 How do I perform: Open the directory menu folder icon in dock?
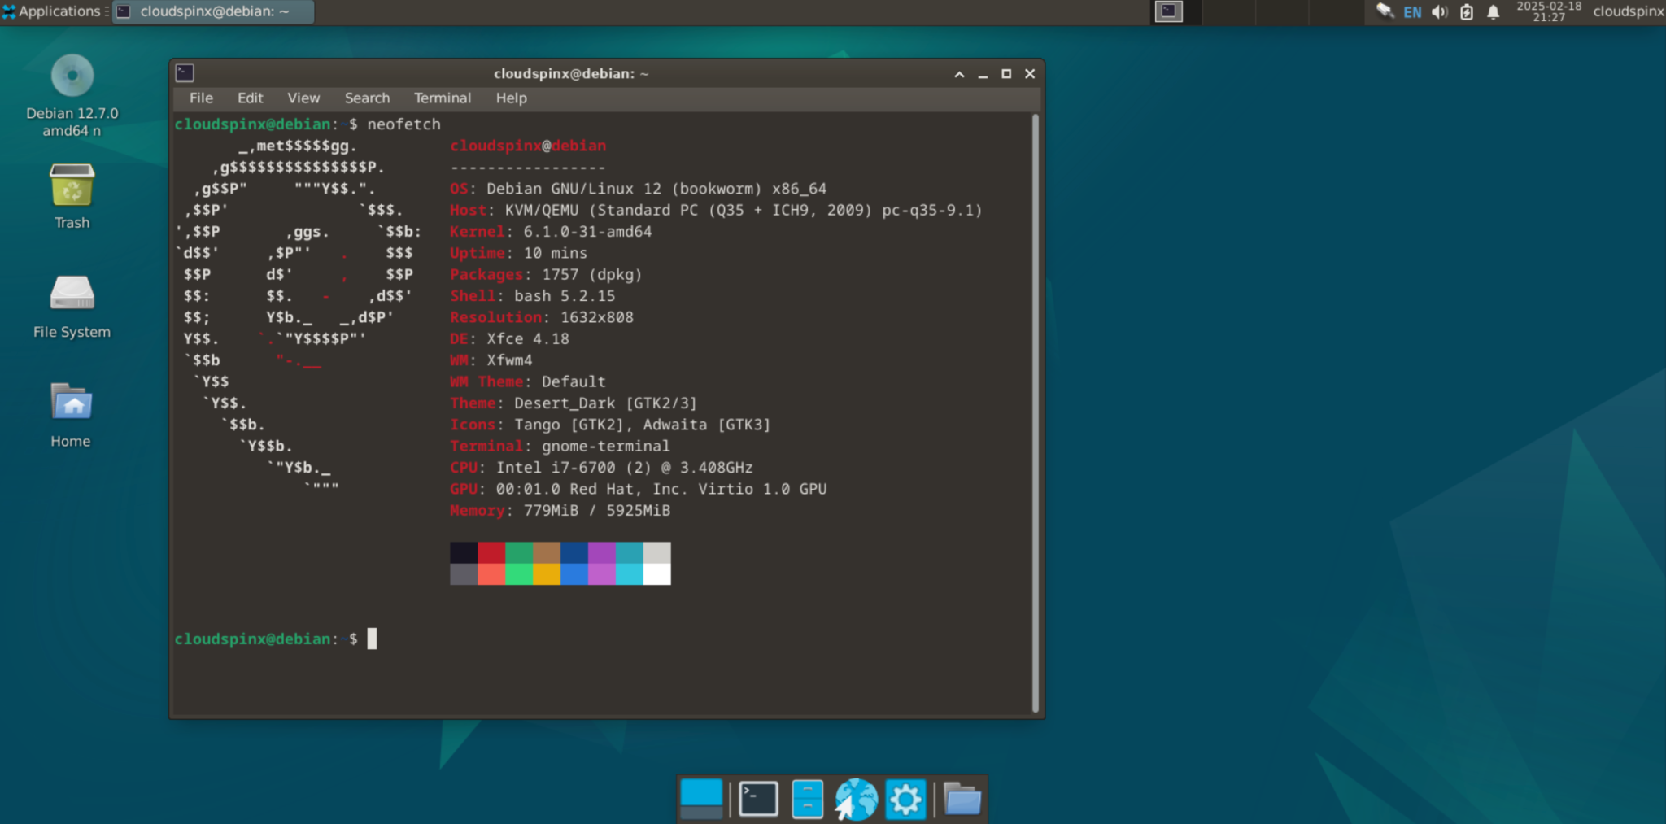[962, 798]
